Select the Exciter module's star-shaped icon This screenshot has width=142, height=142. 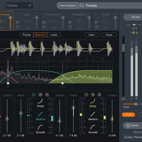click(x=105, y=21)
